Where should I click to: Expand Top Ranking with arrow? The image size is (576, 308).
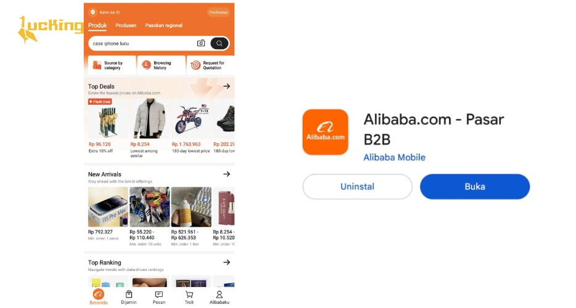tap(227, 262)
